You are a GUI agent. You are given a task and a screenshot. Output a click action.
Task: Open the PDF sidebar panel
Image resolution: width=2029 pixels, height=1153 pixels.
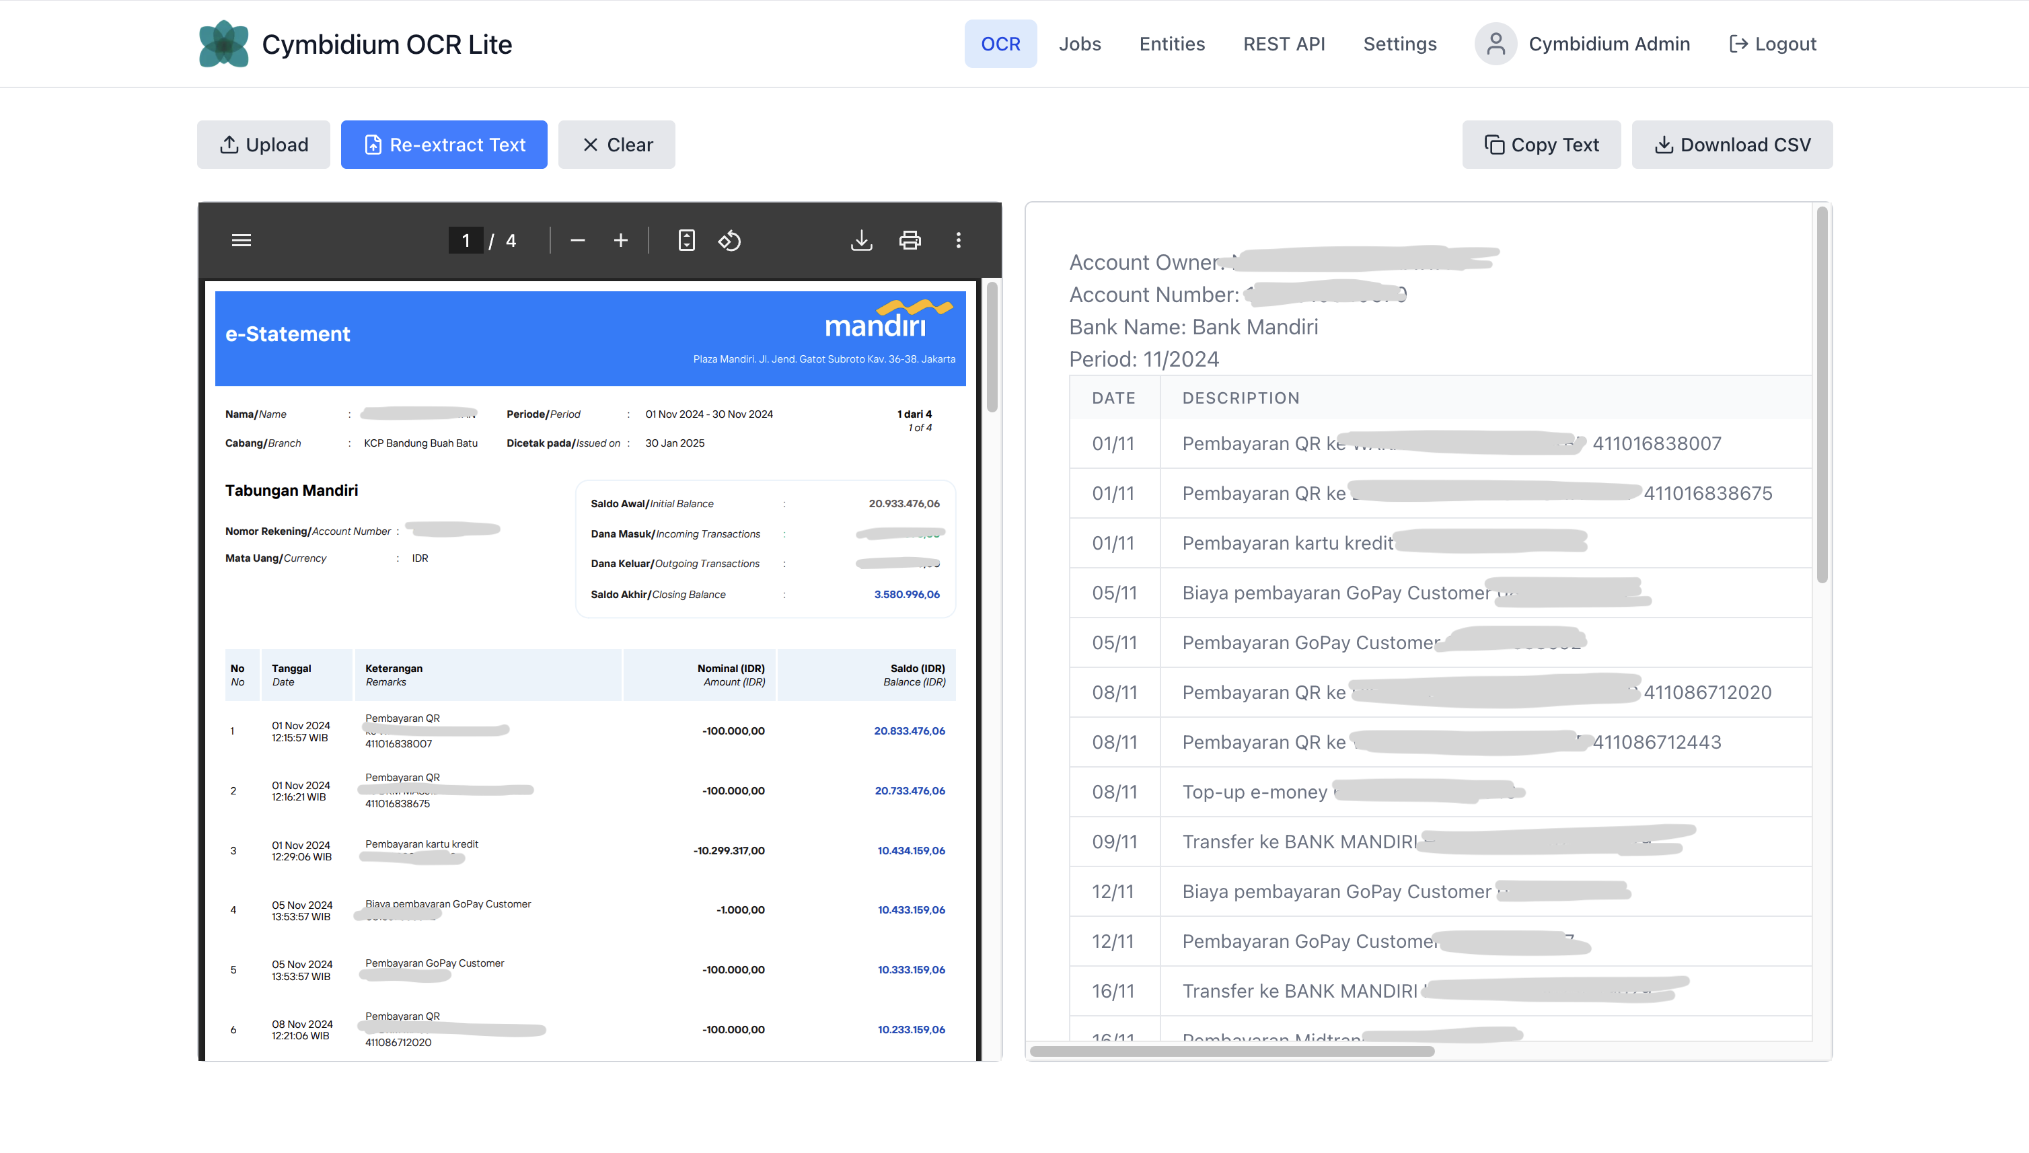coord(241,240)
